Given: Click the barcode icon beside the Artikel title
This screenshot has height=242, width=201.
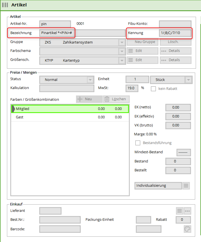Looking at the screenshot, I should (5, 5).
